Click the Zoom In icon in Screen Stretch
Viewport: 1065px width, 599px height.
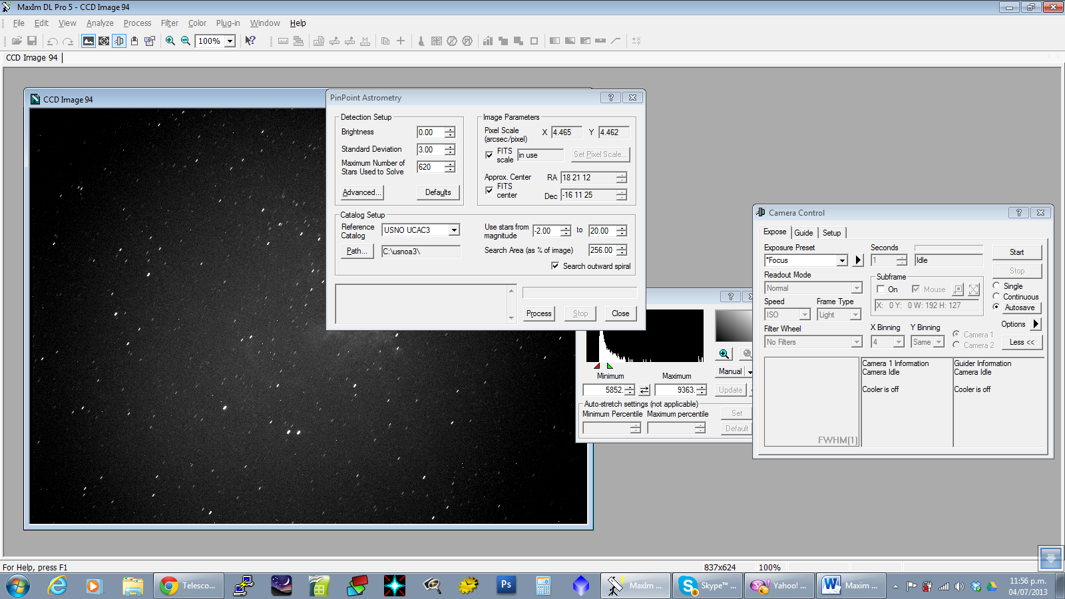[x=724, y=354]
